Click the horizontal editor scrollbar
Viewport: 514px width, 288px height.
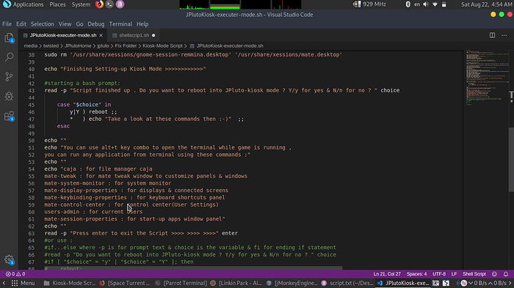tap(193, 268)
